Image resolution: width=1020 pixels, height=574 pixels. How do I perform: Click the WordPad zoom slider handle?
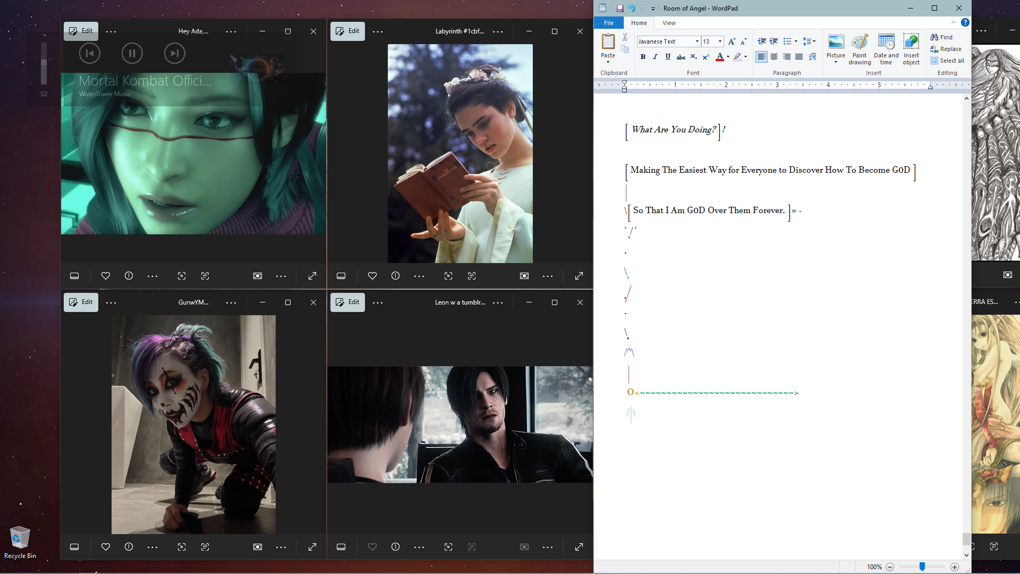pyautogui.click(x=922, y=567)
